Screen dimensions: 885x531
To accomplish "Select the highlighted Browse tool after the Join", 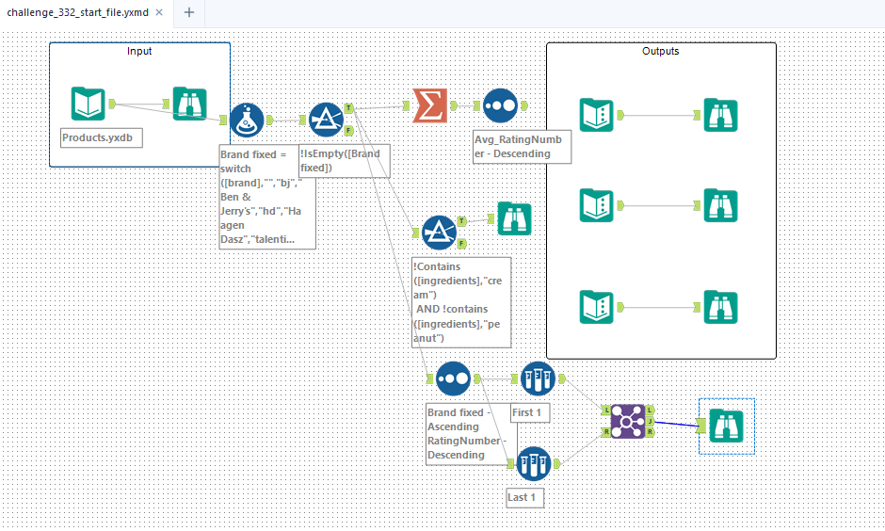I will click(727, 426).
